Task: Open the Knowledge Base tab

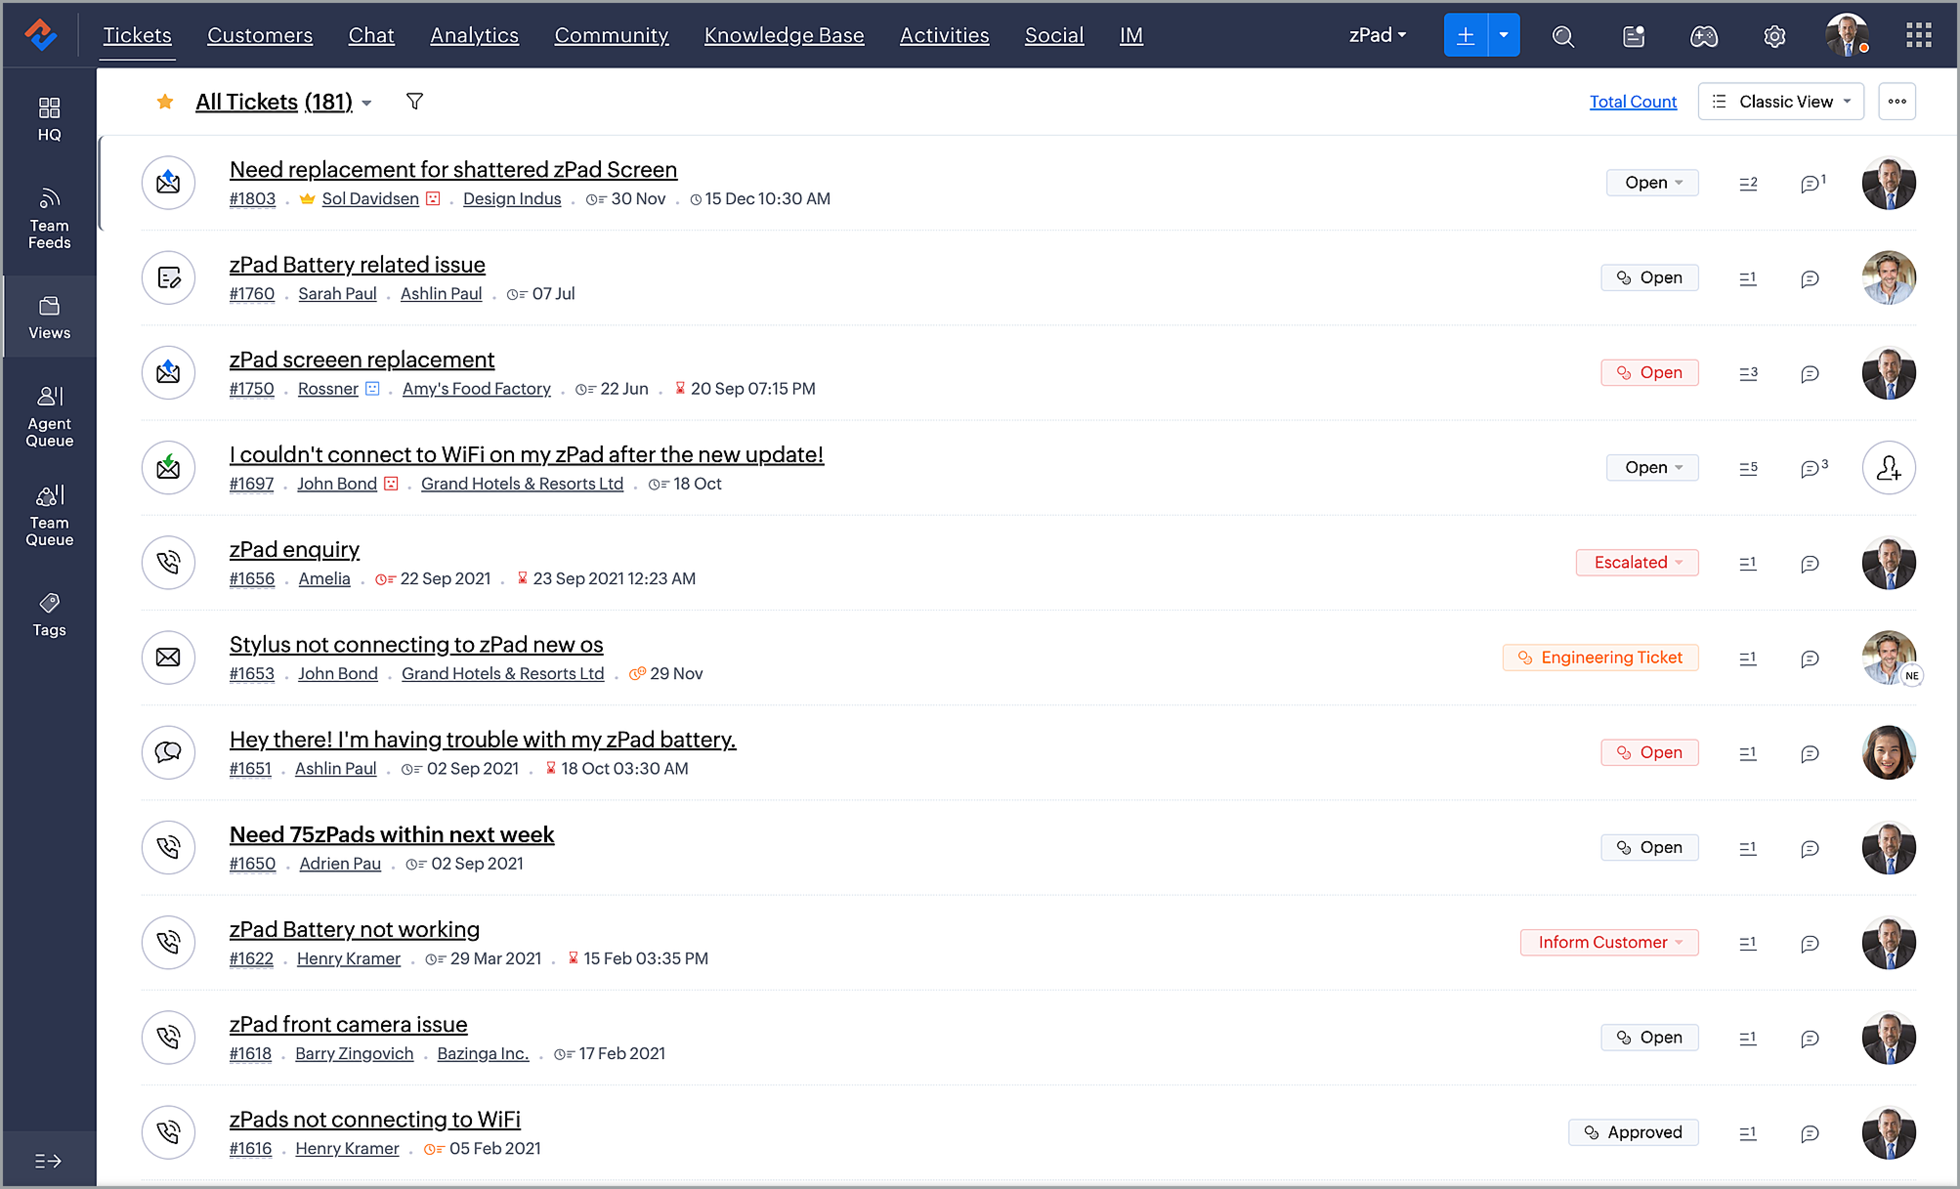Action: pos(784,35)
